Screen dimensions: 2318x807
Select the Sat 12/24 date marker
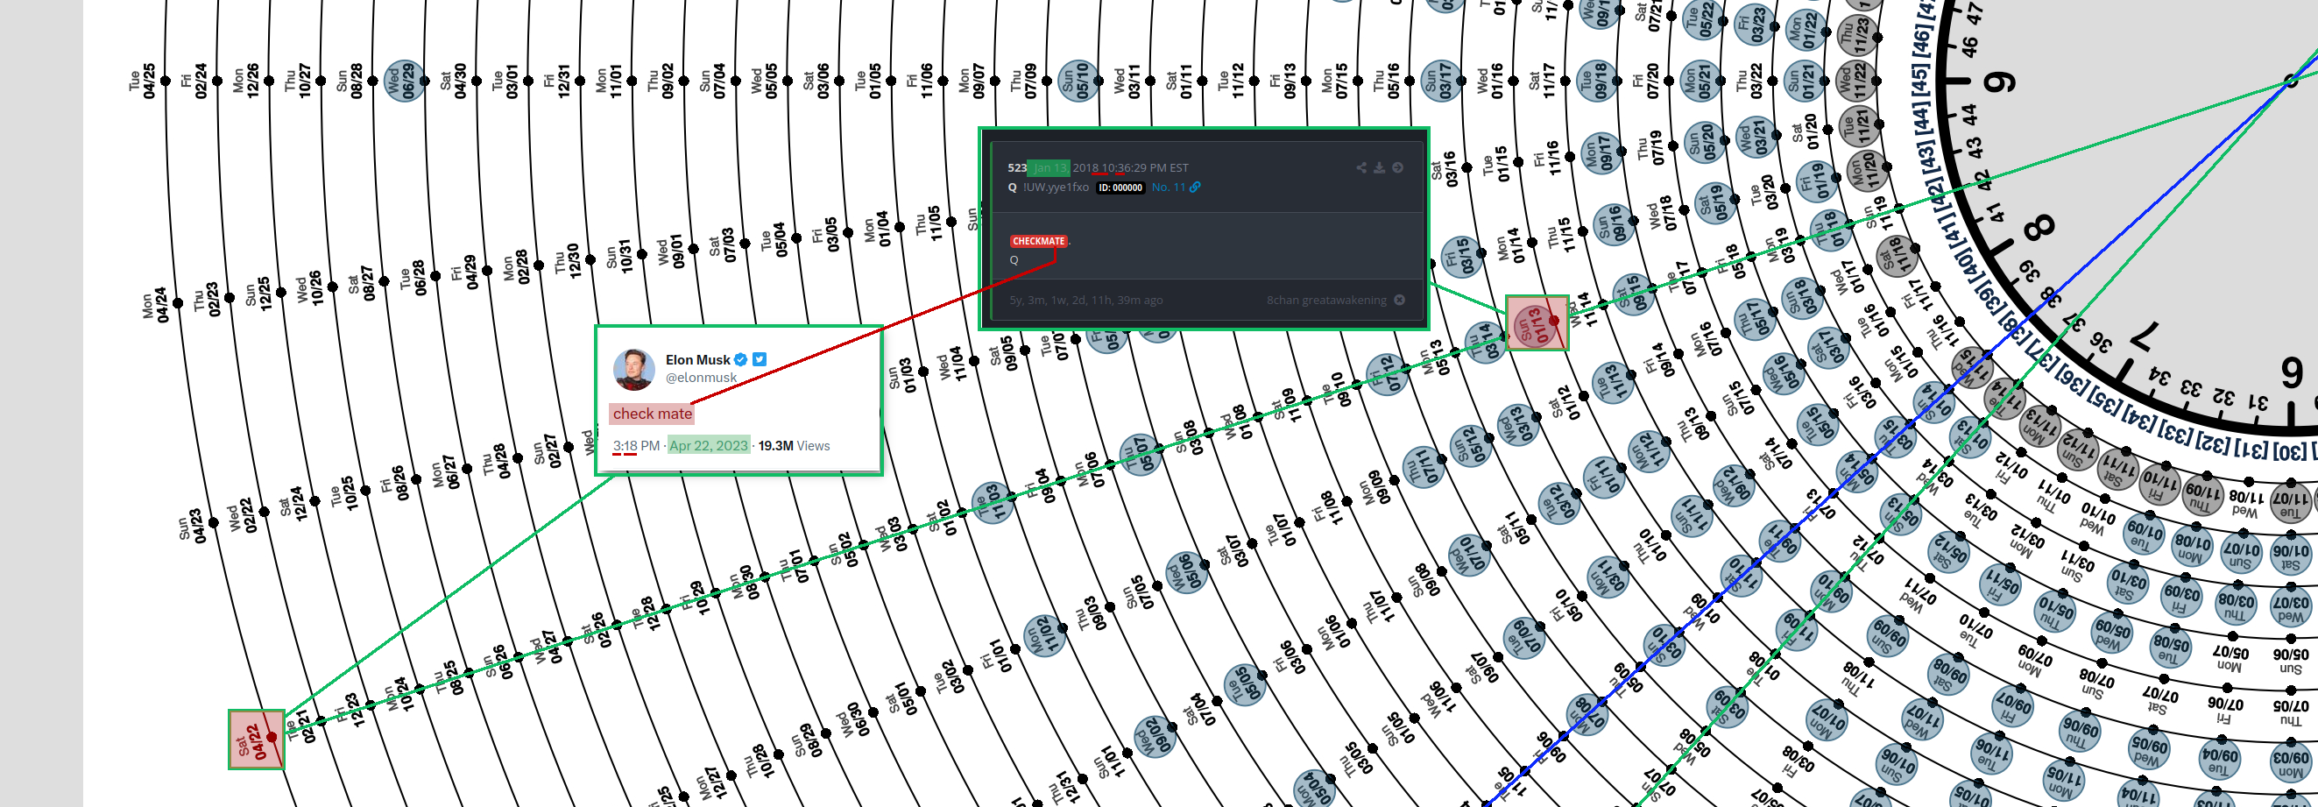coord(294,505)
